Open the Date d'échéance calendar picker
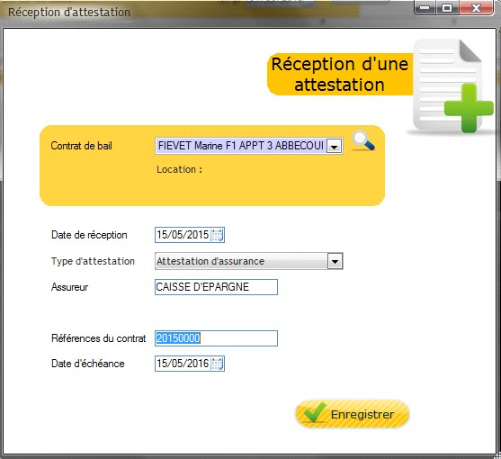Viewport: 501px width, 459px height. (x=218, y=364)
